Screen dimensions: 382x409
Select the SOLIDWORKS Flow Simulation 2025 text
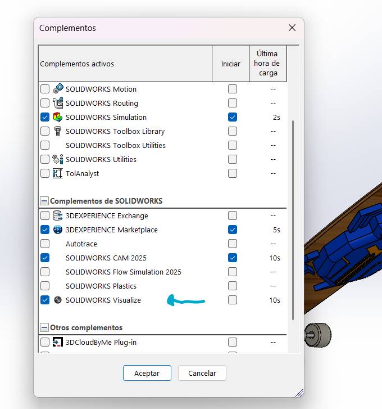[124, 272]
